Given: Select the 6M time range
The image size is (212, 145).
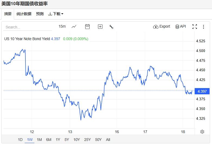Looking at the screenshot, I should (48, 140).
